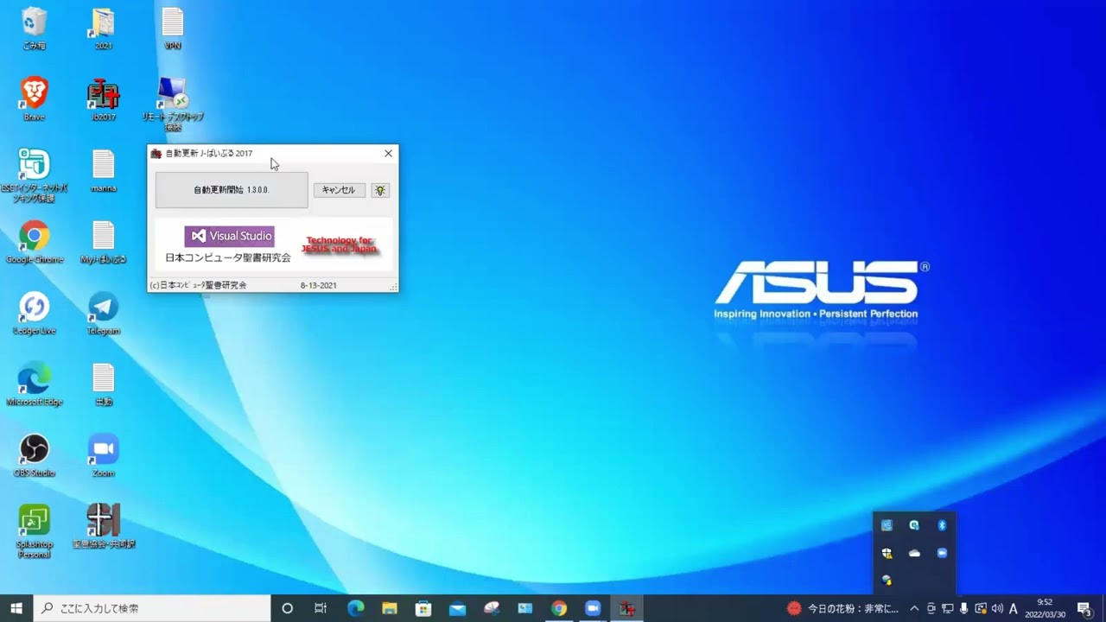Click the Bluetooth icon in tray overflow

coord(942,525)
